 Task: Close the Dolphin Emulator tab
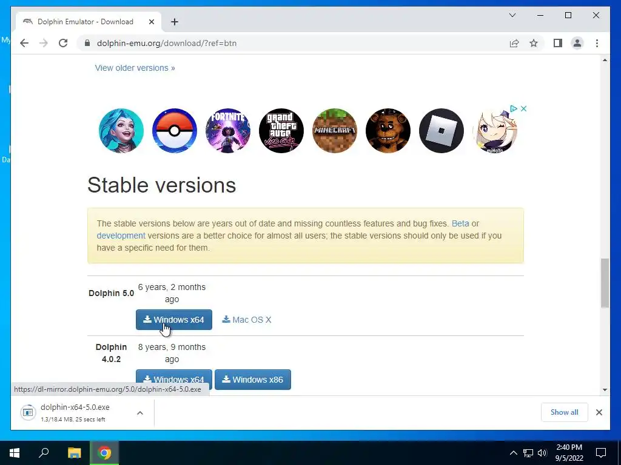click(151, 22)
